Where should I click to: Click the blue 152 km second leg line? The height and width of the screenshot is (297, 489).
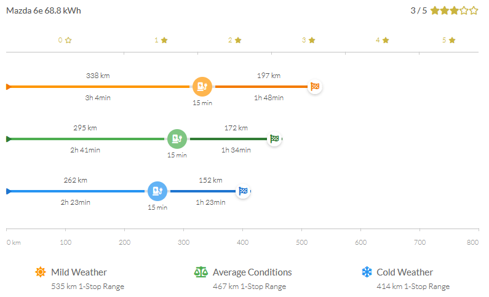coord(203,191)
